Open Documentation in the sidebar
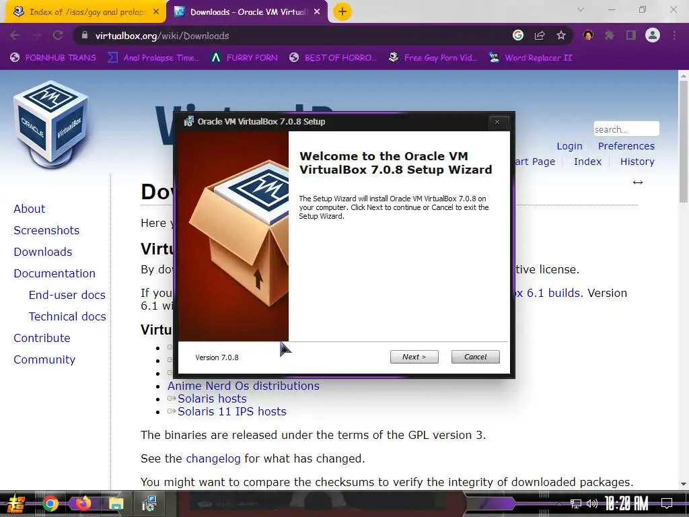The width and height of the screenshot is (689, 517). click(55, 273)
